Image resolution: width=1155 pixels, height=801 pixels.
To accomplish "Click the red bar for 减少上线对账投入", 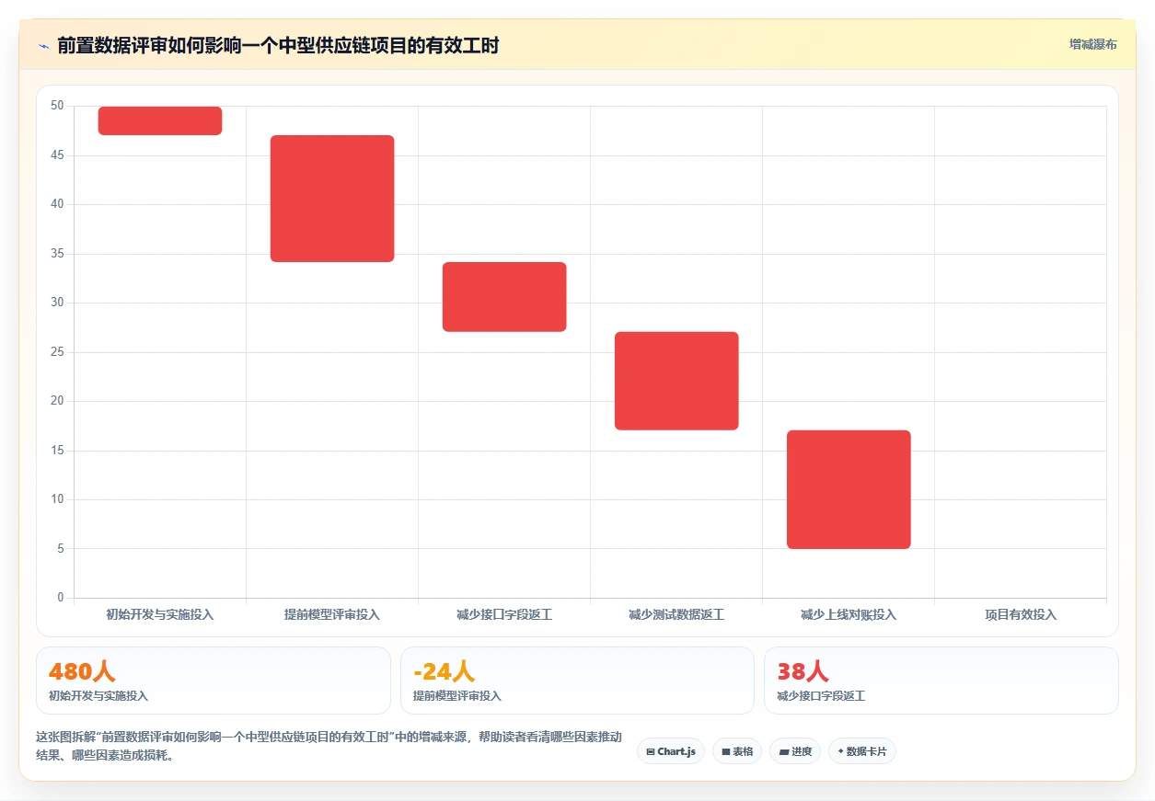I will coord(849,489).
